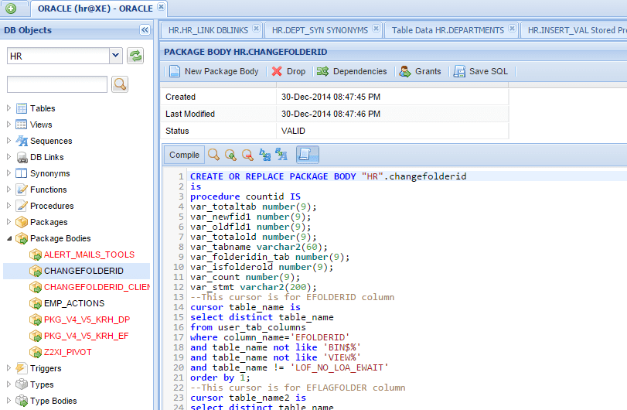
Task: Select the Procedures icon
Action: point(22,206)
